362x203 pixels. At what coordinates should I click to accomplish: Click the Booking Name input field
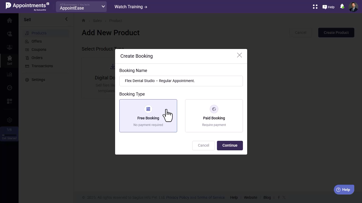point(181,81)
